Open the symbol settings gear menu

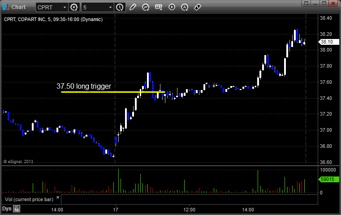[x=74, y=8]
